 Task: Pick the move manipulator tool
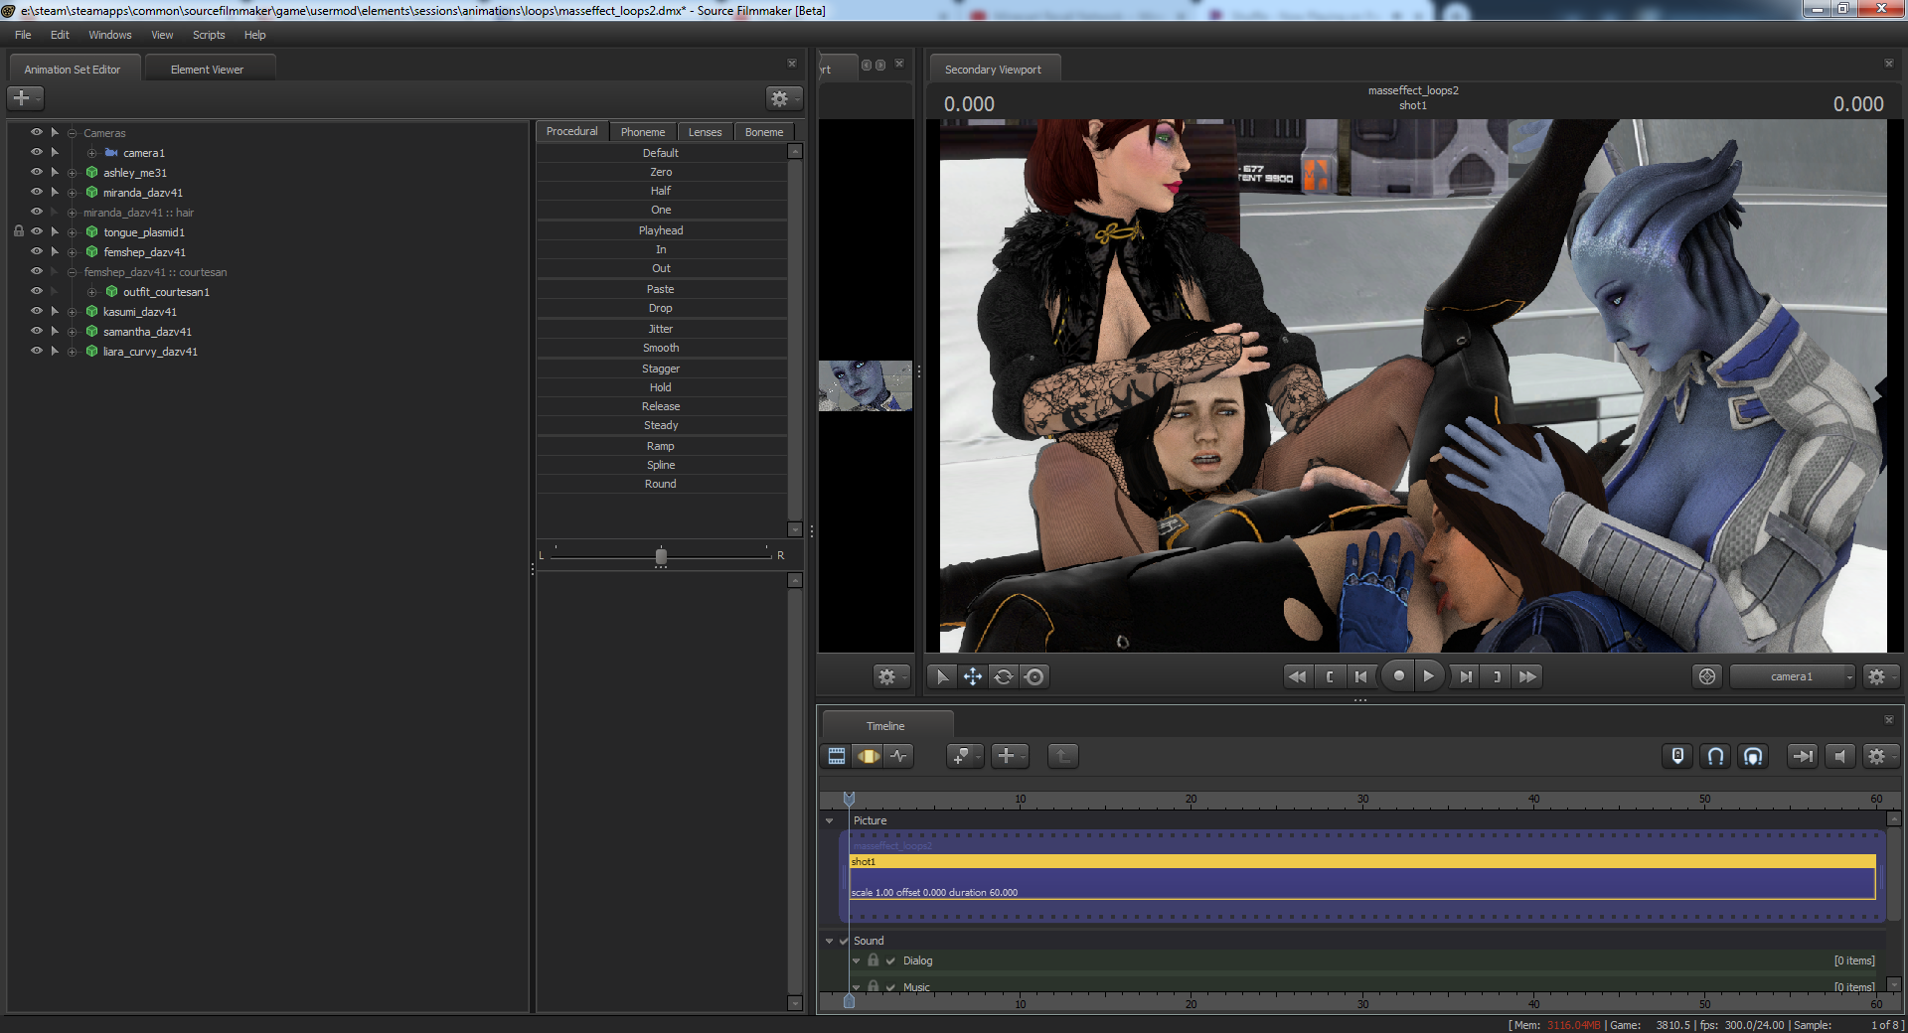[973, 676]
